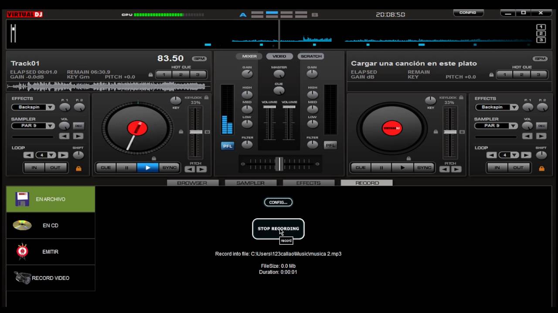Click the left deck turntable platter
558x313 pixels.
point(137,128)
